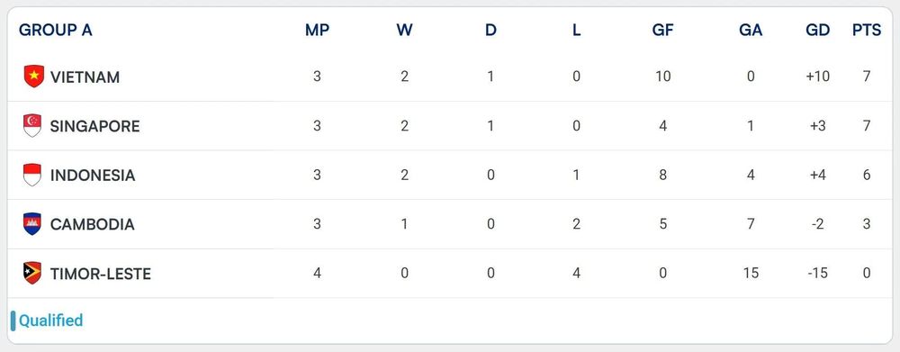Image resolution: width=900 pixels, height=352 pixels.
Task: Click the Cambodia flag icon
Action: (x=32, y=224)
